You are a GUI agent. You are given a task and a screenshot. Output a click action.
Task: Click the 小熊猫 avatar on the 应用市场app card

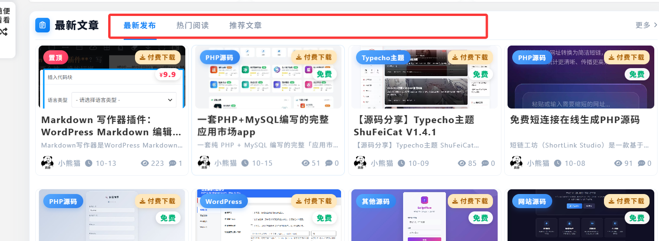pos(203,163)
